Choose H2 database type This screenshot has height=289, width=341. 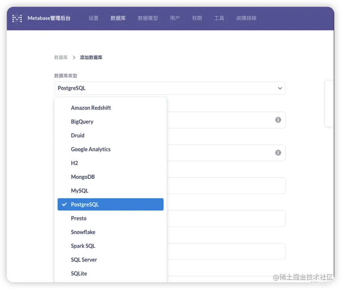coord(111,163)
